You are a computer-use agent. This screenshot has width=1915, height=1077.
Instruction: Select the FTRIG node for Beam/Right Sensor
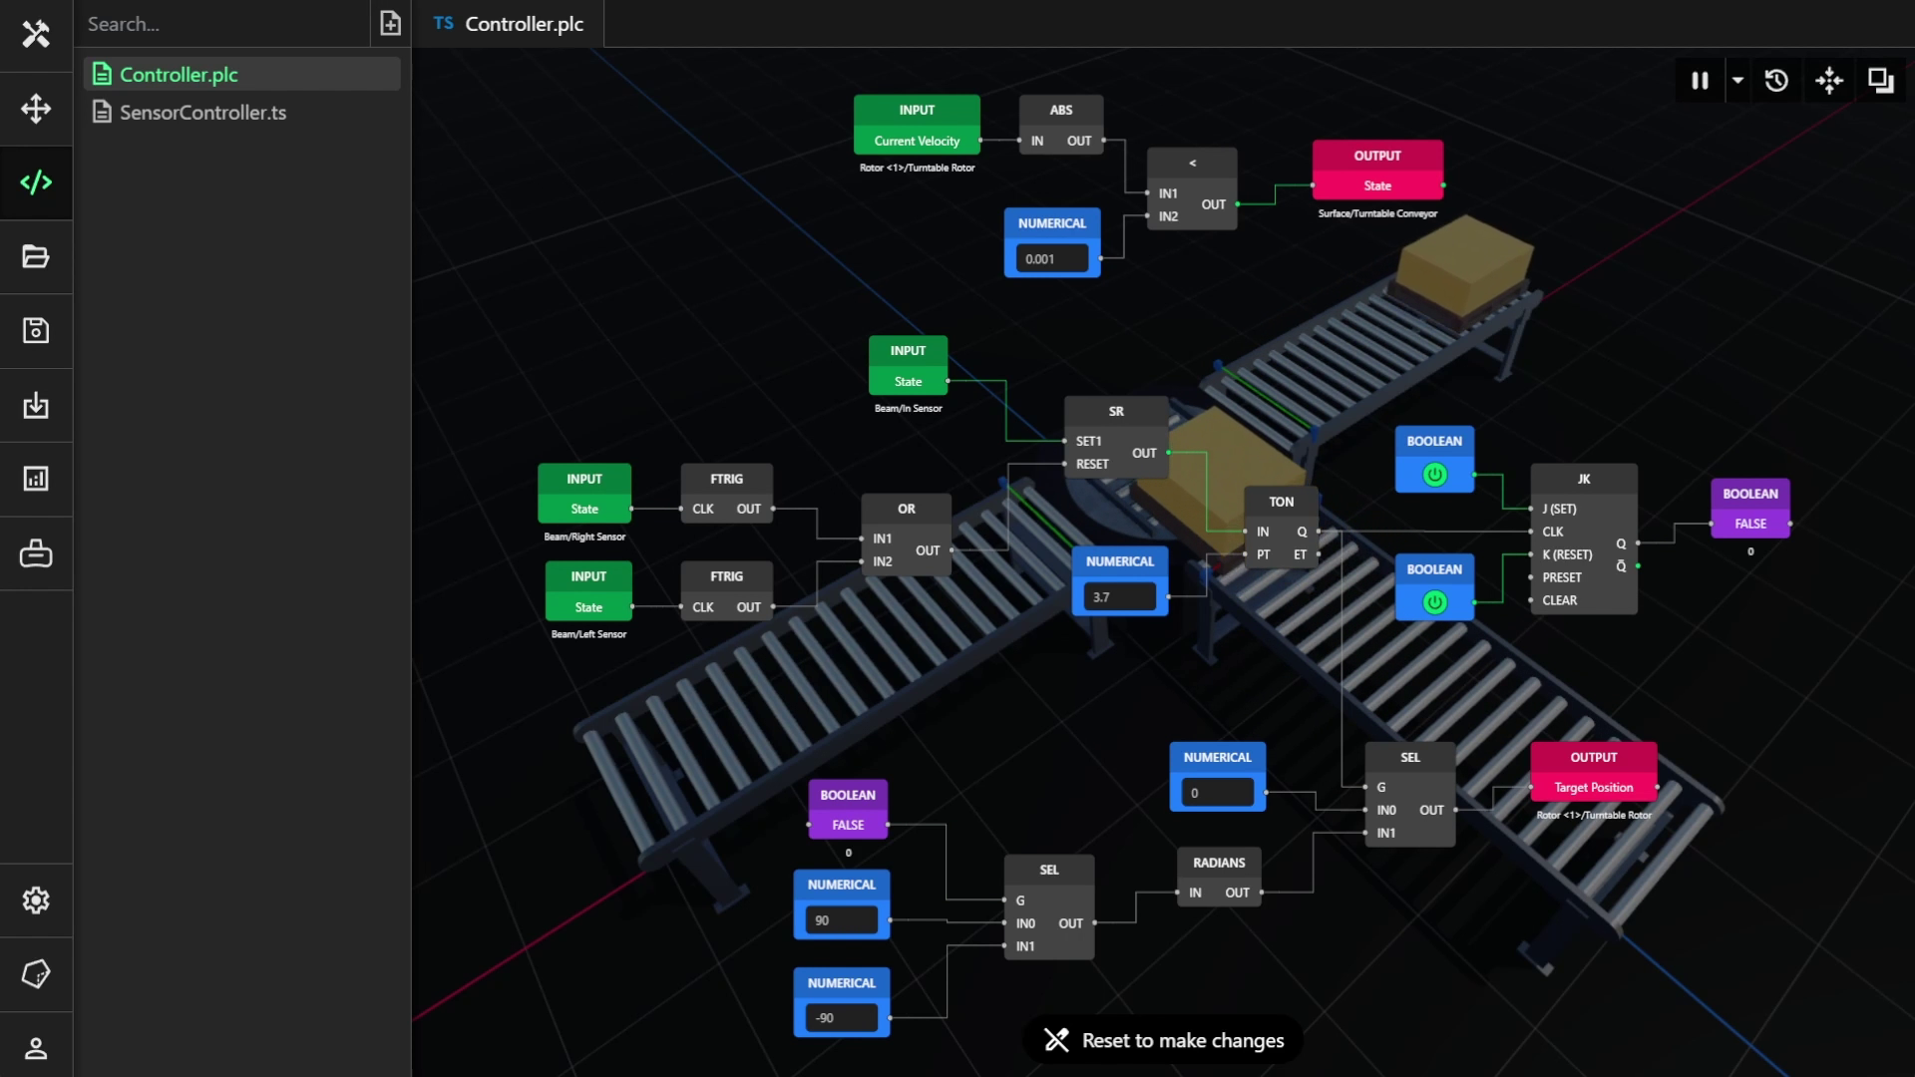[726, 494]
